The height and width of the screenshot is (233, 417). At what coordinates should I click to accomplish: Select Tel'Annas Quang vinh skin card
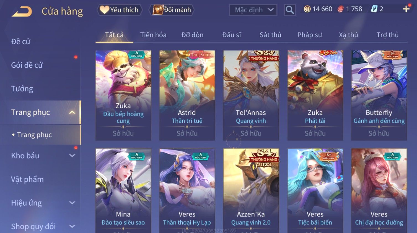[251, 95]
